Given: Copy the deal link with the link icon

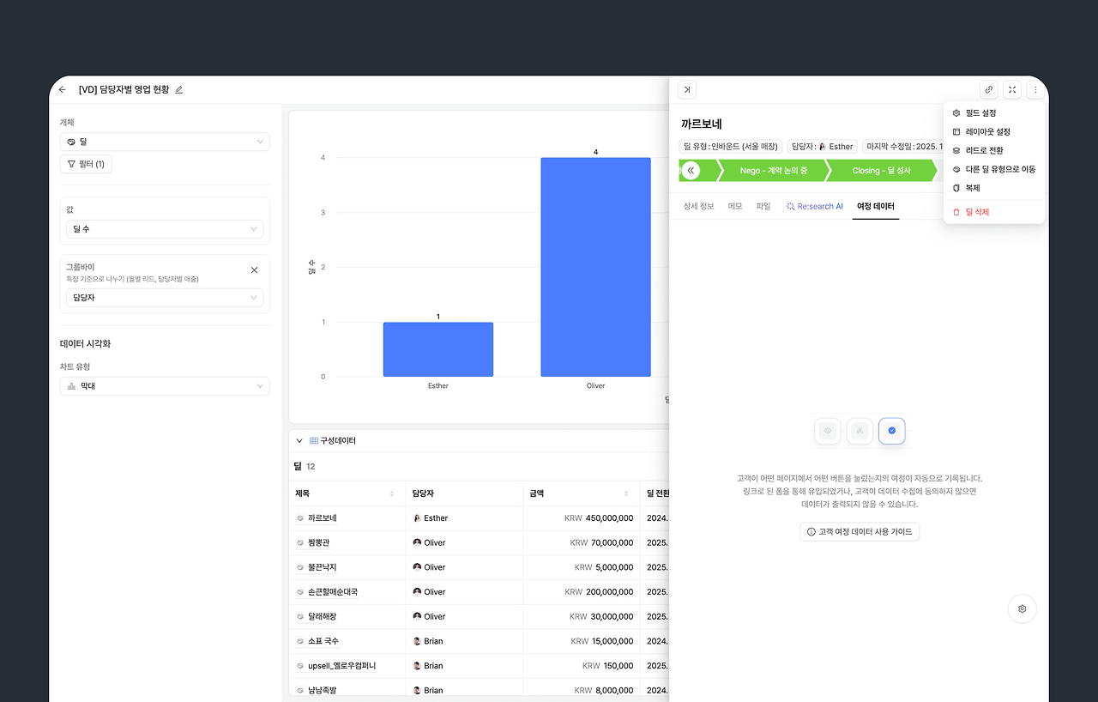Looking at the screenshot, I should point(989,89).
